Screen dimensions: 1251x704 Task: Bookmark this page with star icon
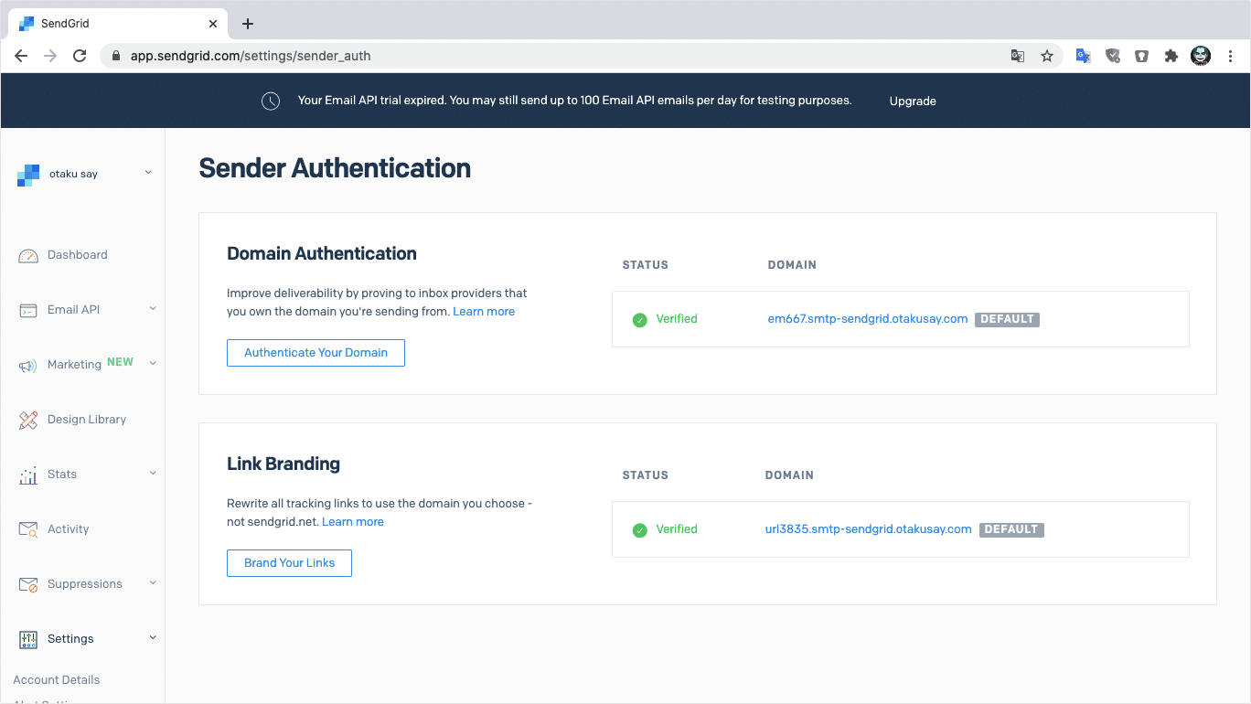1047,56
